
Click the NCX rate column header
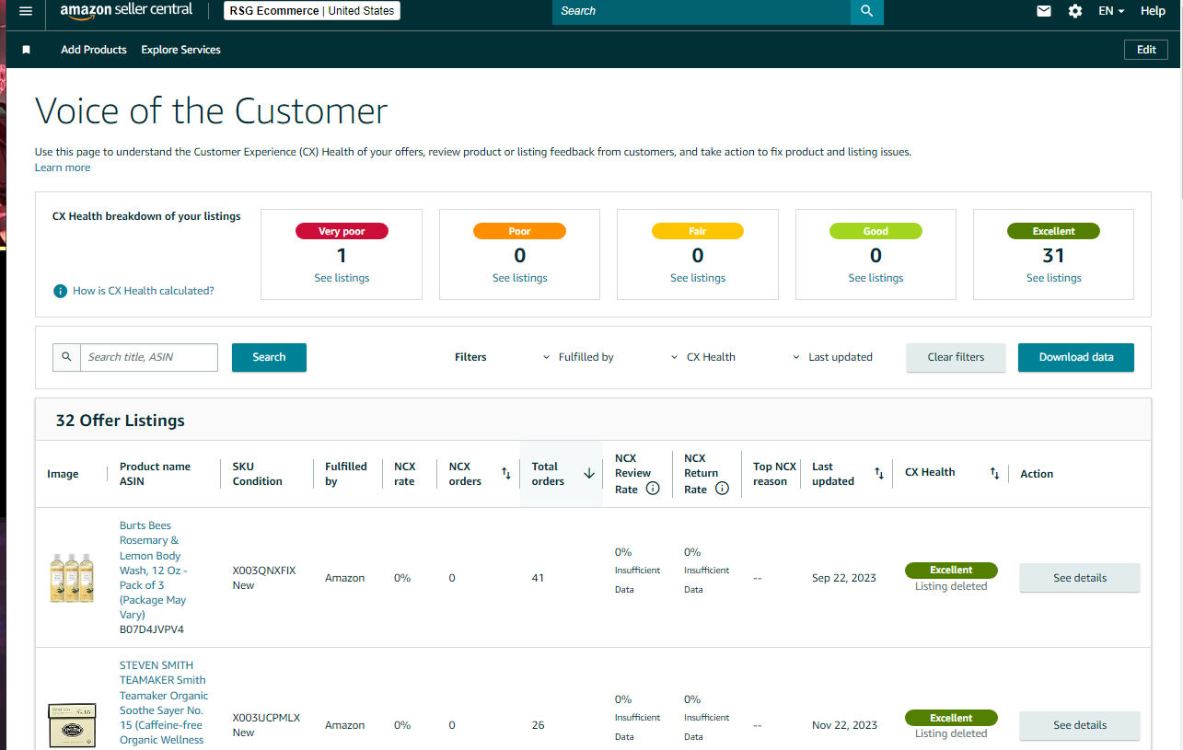[404, 474]
